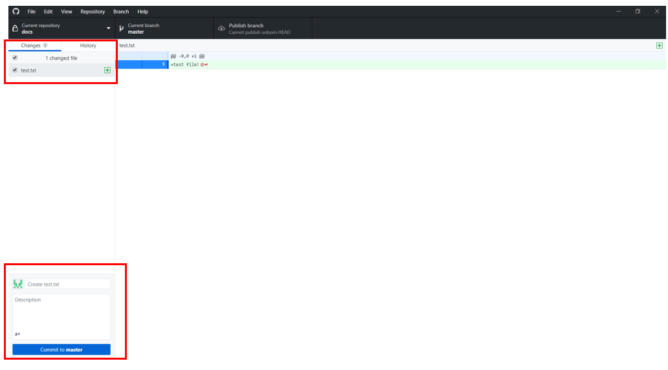
Task: Expand the Current repository docs dropdown arrow
Action: coord(108,28)
